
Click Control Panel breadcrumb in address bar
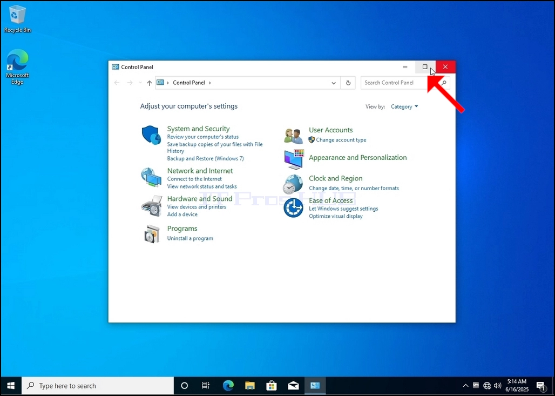click(188, 83)
